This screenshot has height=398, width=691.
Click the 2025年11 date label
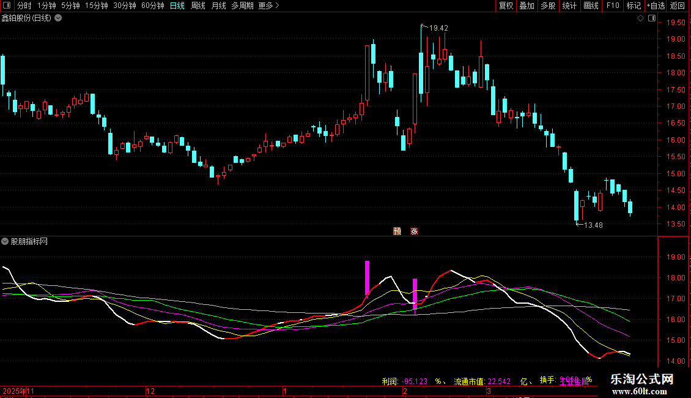(x=18, y=391)
